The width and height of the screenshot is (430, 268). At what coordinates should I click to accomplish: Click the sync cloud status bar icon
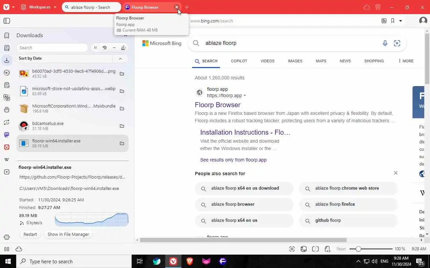19,249
